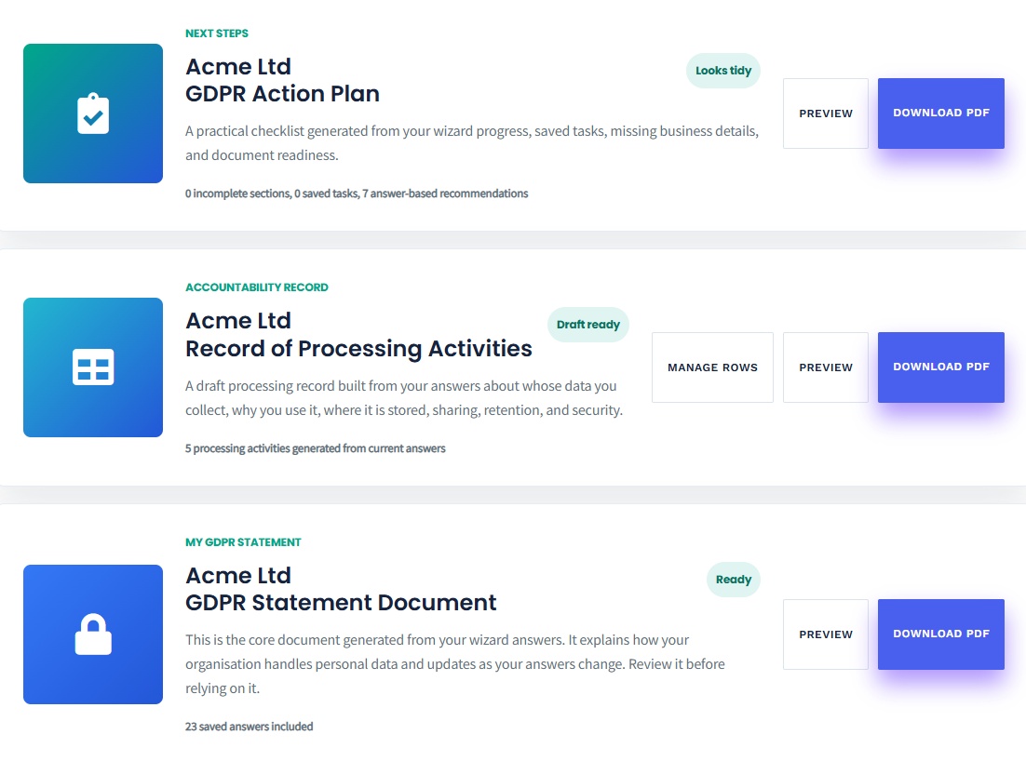Click '5 processing activities generated' summary text
This screenshot has width=1026, height=761.
click(316, 448)
